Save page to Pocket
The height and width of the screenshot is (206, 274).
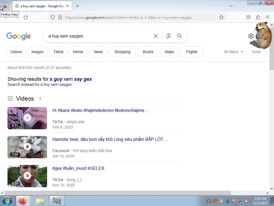click(x=248, y=17)
